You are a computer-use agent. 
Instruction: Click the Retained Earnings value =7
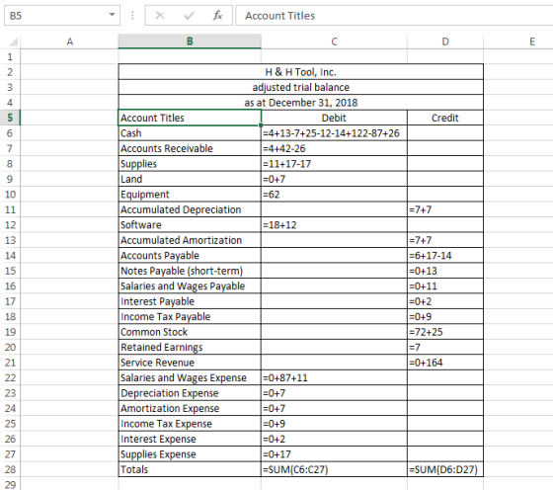(x=445, y=347)
